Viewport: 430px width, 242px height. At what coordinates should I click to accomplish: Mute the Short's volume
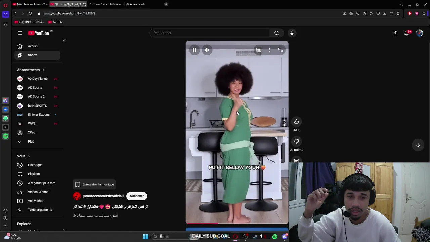point(207,50)
